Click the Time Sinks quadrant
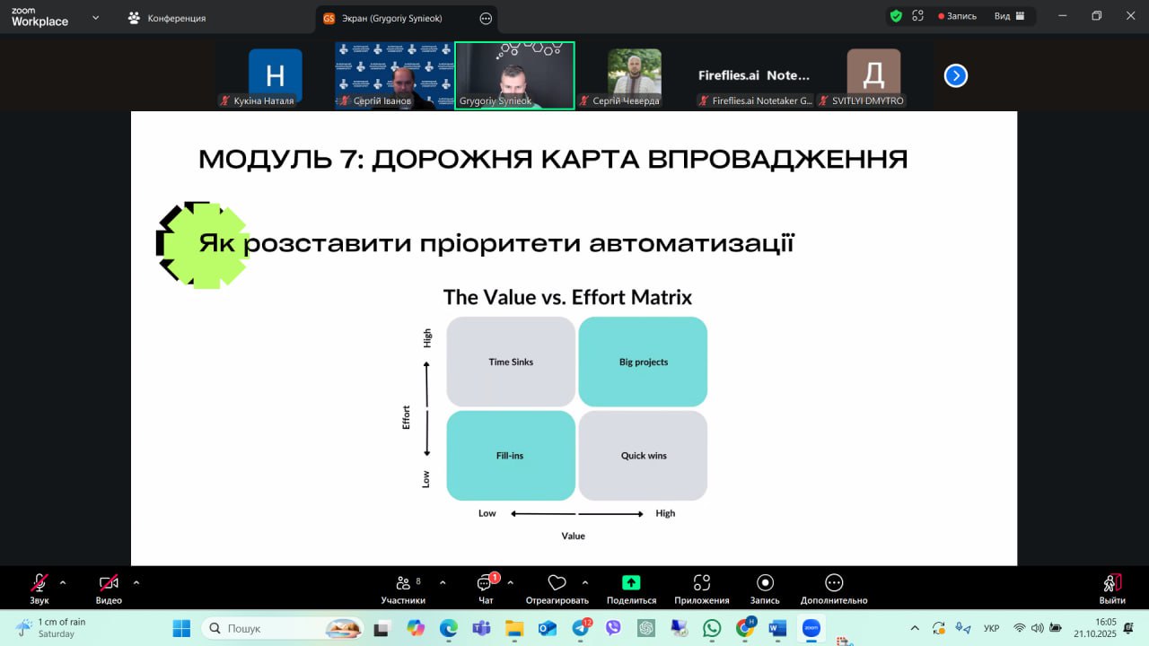Viewport: 1149px width, 646px height. (511, 362)
